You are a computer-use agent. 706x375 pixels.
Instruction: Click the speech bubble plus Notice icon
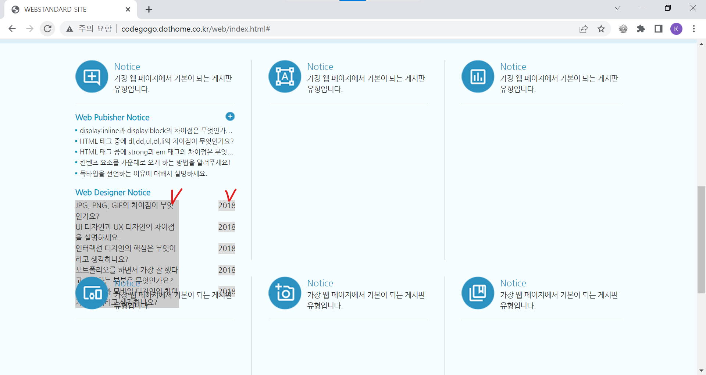coord(92,76)
